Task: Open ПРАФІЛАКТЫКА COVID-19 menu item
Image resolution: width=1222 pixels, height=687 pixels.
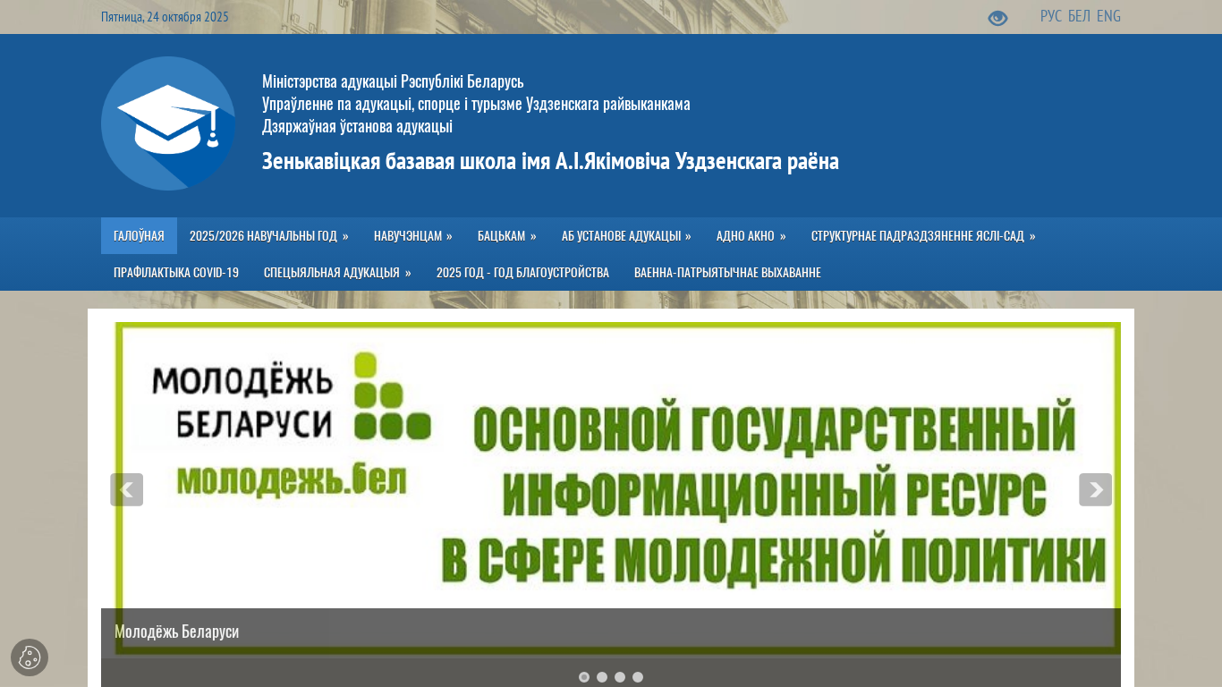Action: (x=176, y=273)
